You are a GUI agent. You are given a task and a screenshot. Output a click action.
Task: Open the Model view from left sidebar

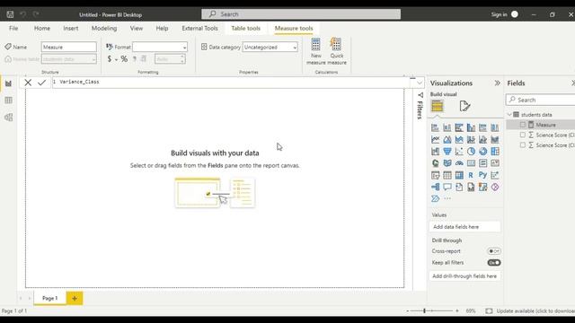[8, 118]
